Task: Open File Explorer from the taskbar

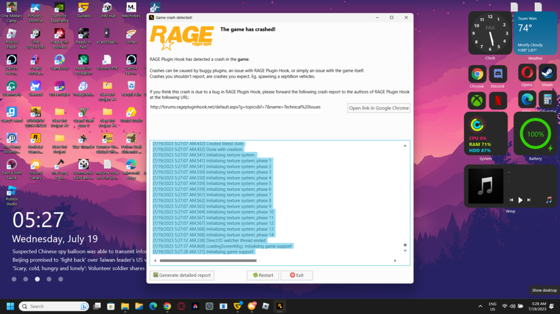Action: pyautogui.click(x=125, y=306)
